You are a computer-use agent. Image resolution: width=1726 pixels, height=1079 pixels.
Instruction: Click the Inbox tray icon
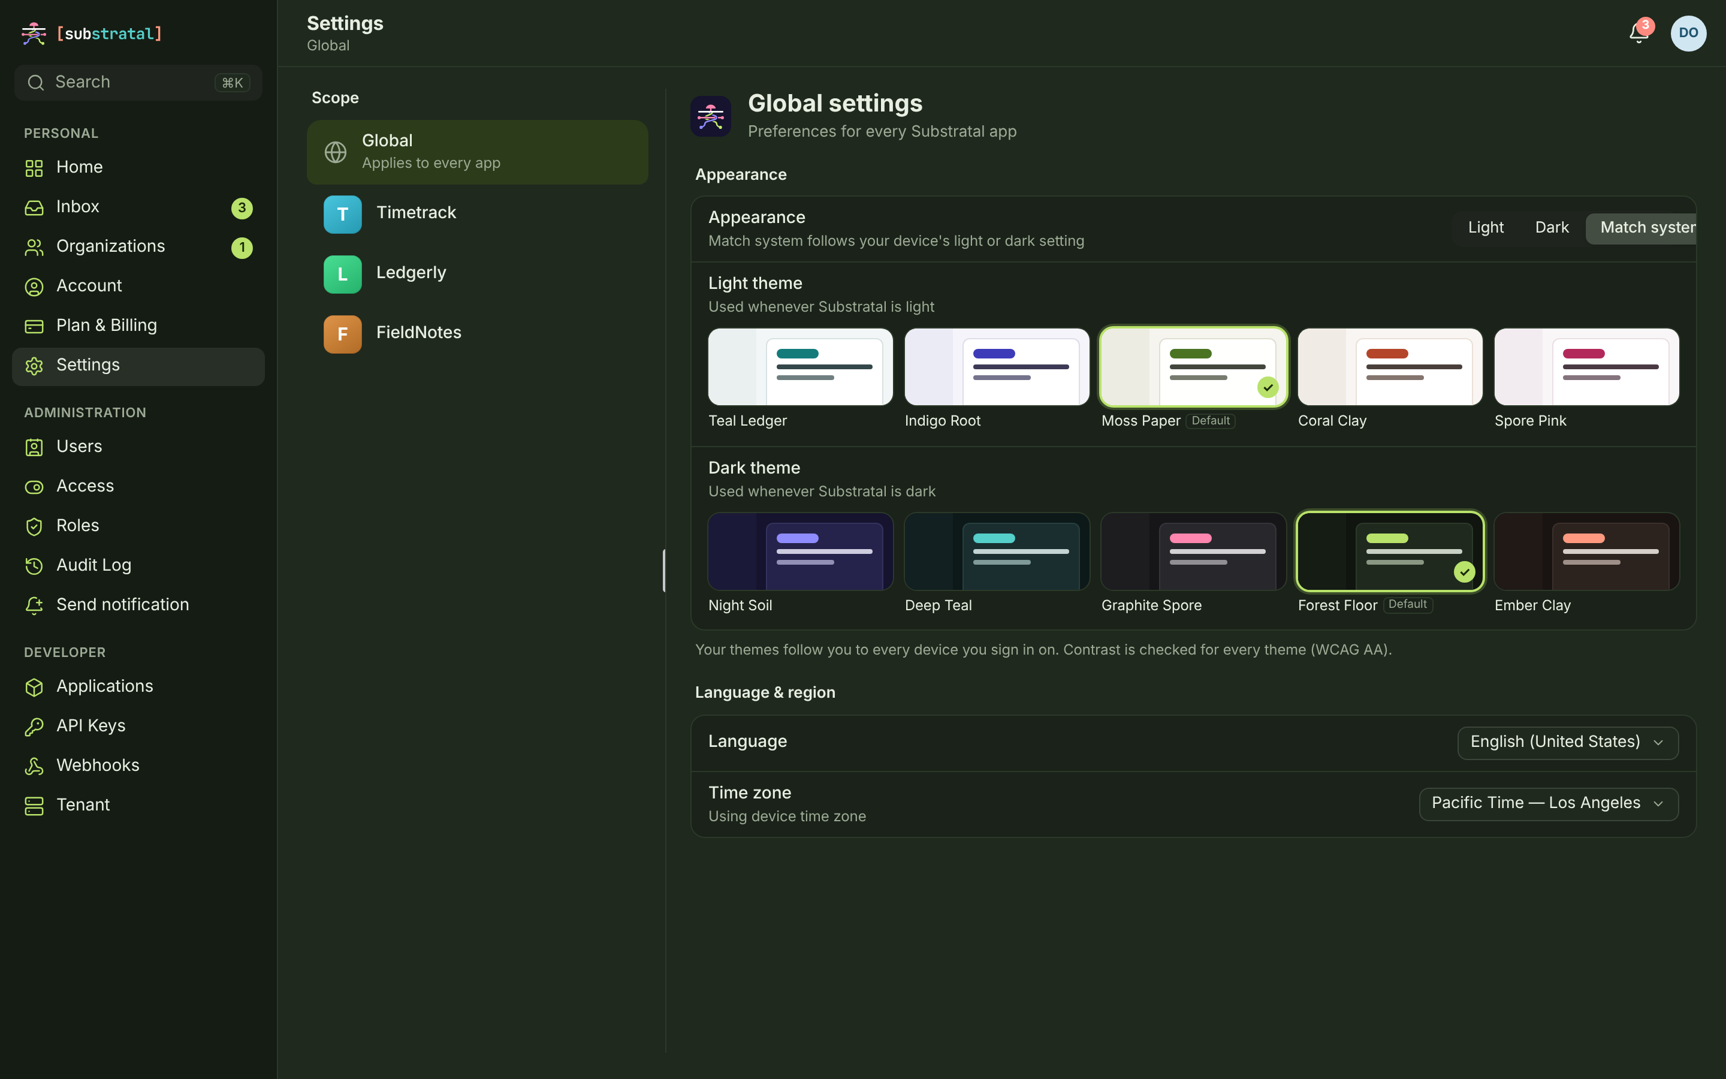34,207
